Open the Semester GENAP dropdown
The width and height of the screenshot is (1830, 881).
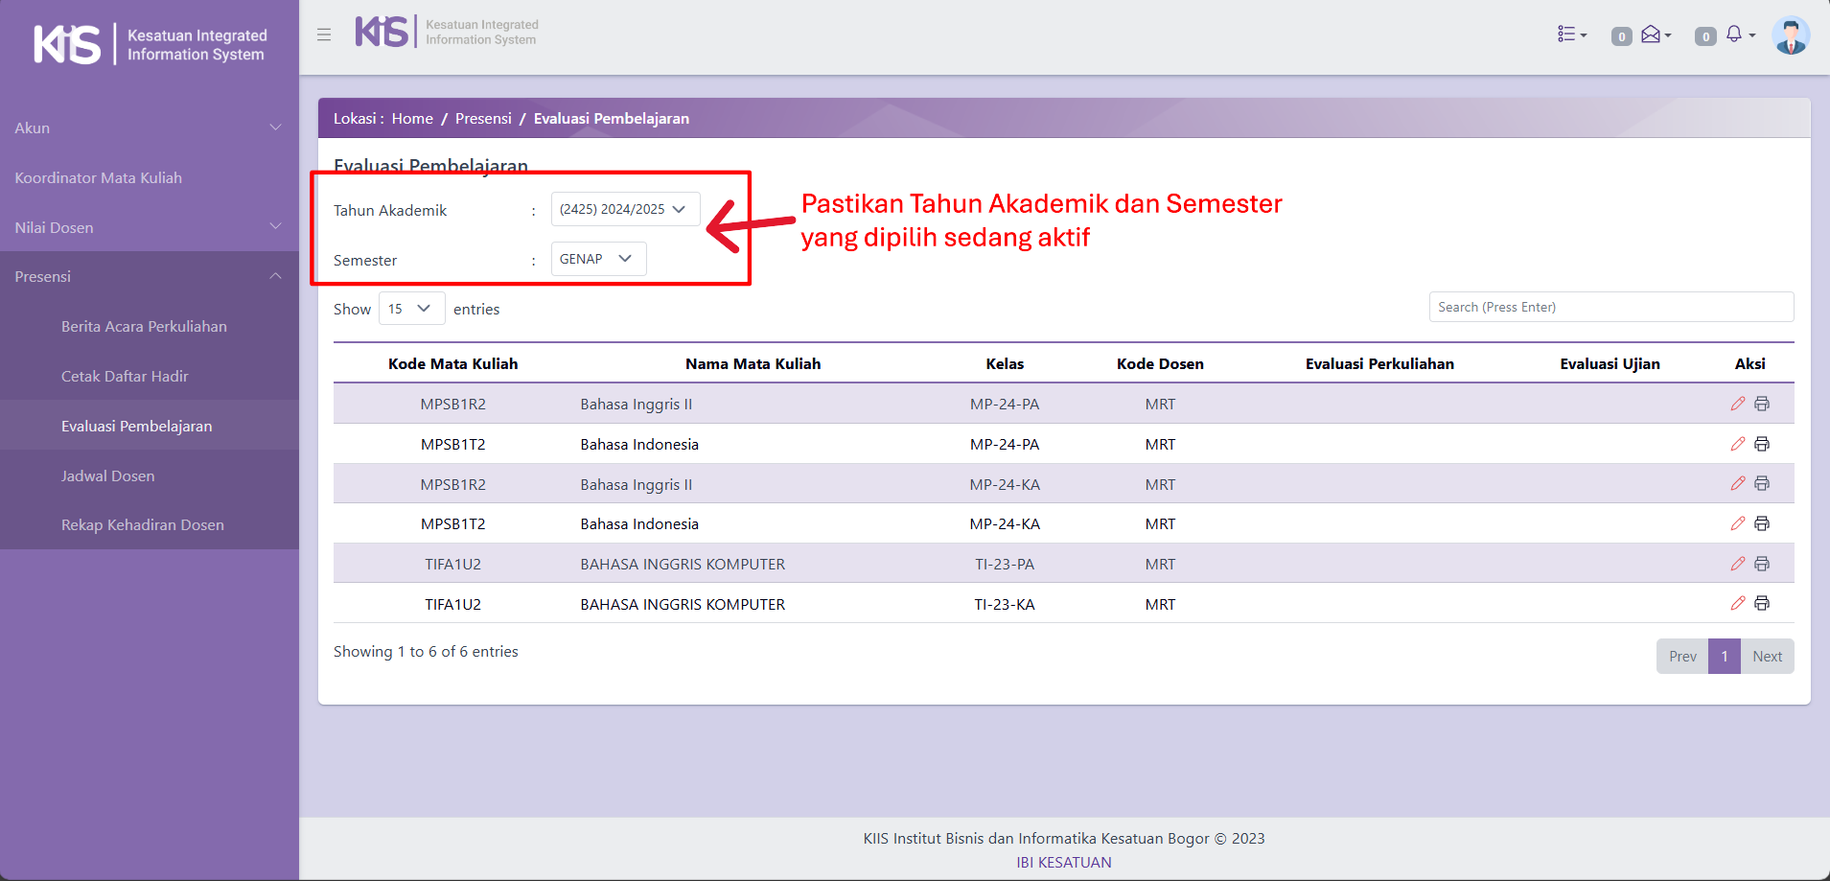coord(598,259)
